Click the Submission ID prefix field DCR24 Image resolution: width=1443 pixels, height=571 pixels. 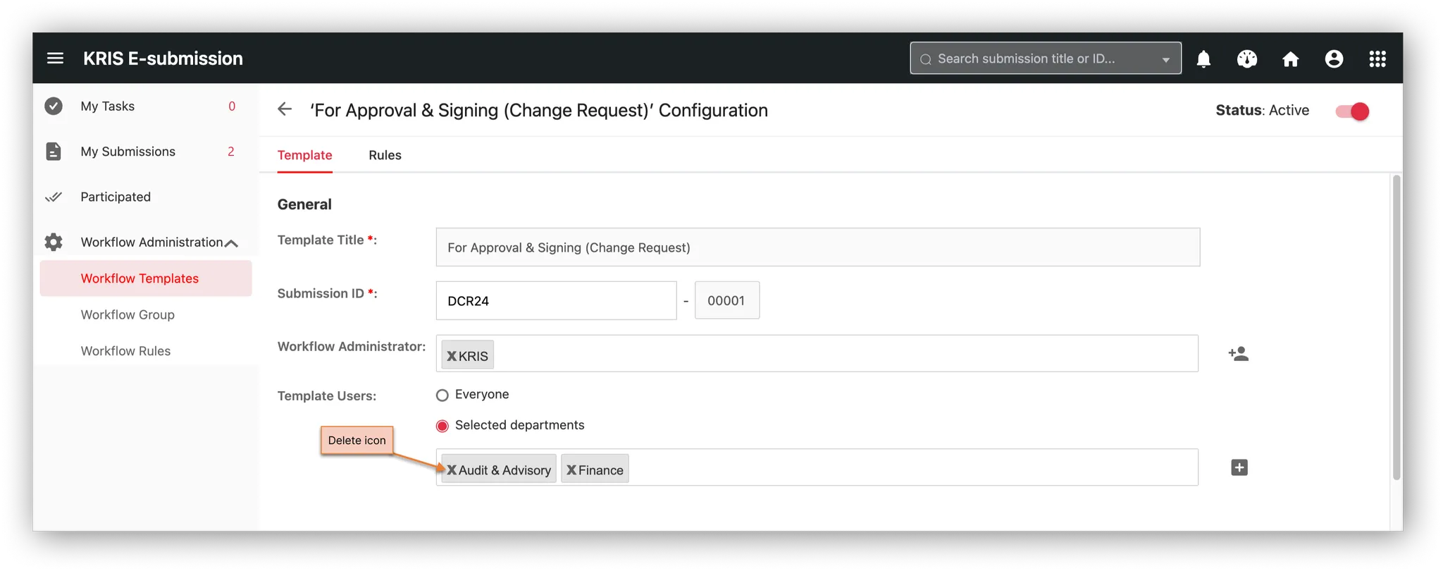coord(556,300)
